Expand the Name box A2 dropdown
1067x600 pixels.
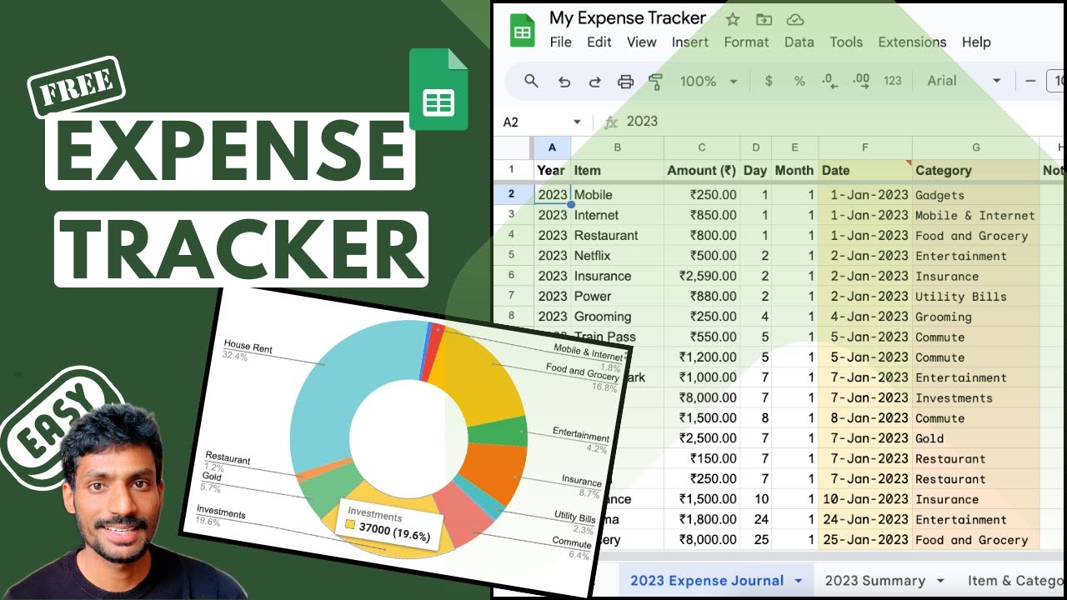577,122
